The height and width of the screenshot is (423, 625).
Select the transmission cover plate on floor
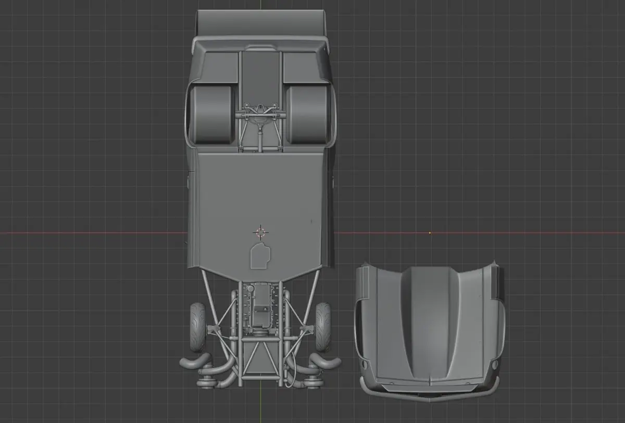[x=260, y=256]
